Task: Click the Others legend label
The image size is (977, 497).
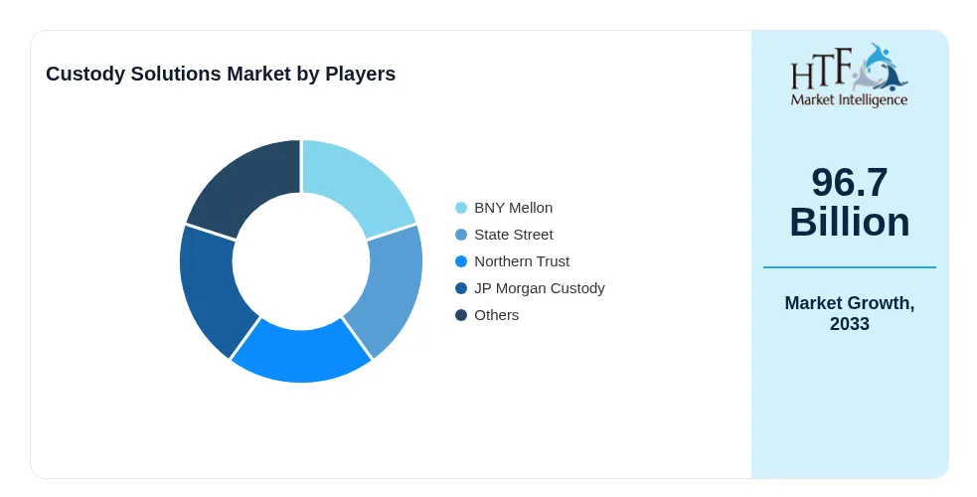Action: (497, 315)
